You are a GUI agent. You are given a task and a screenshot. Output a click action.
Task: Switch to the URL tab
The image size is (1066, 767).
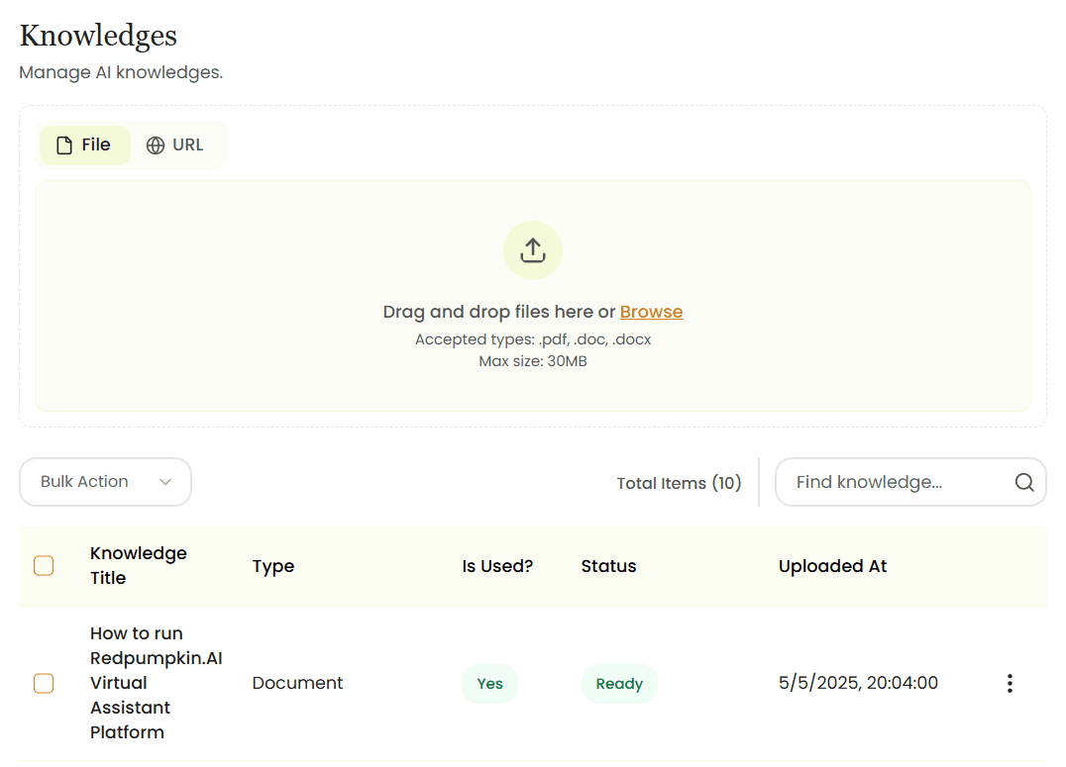point(175,144)
